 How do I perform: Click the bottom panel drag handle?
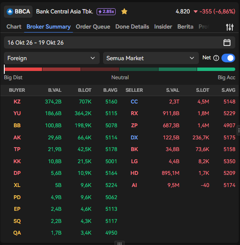click(x=120, y=243)
